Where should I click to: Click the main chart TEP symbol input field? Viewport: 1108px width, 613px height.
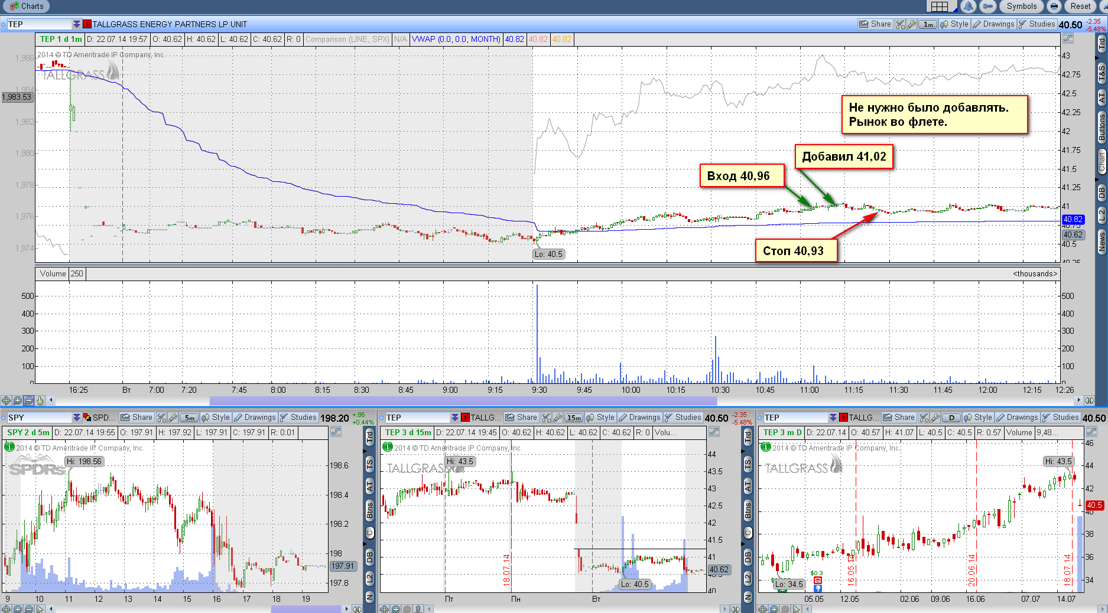(x=39, y=24)
